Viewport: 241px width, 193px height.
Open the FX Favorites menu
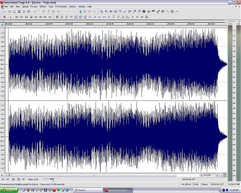pyautogui.click(x=61, y=7)
